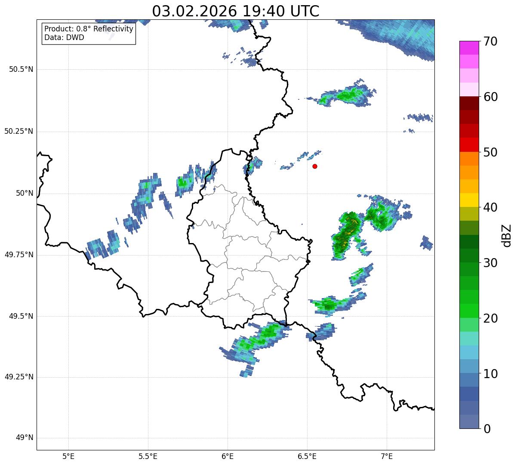The height and width of the screenshot is (465, 517).
Task: Pick the magenta swatch at colorbar top
Action: point(469,48)
